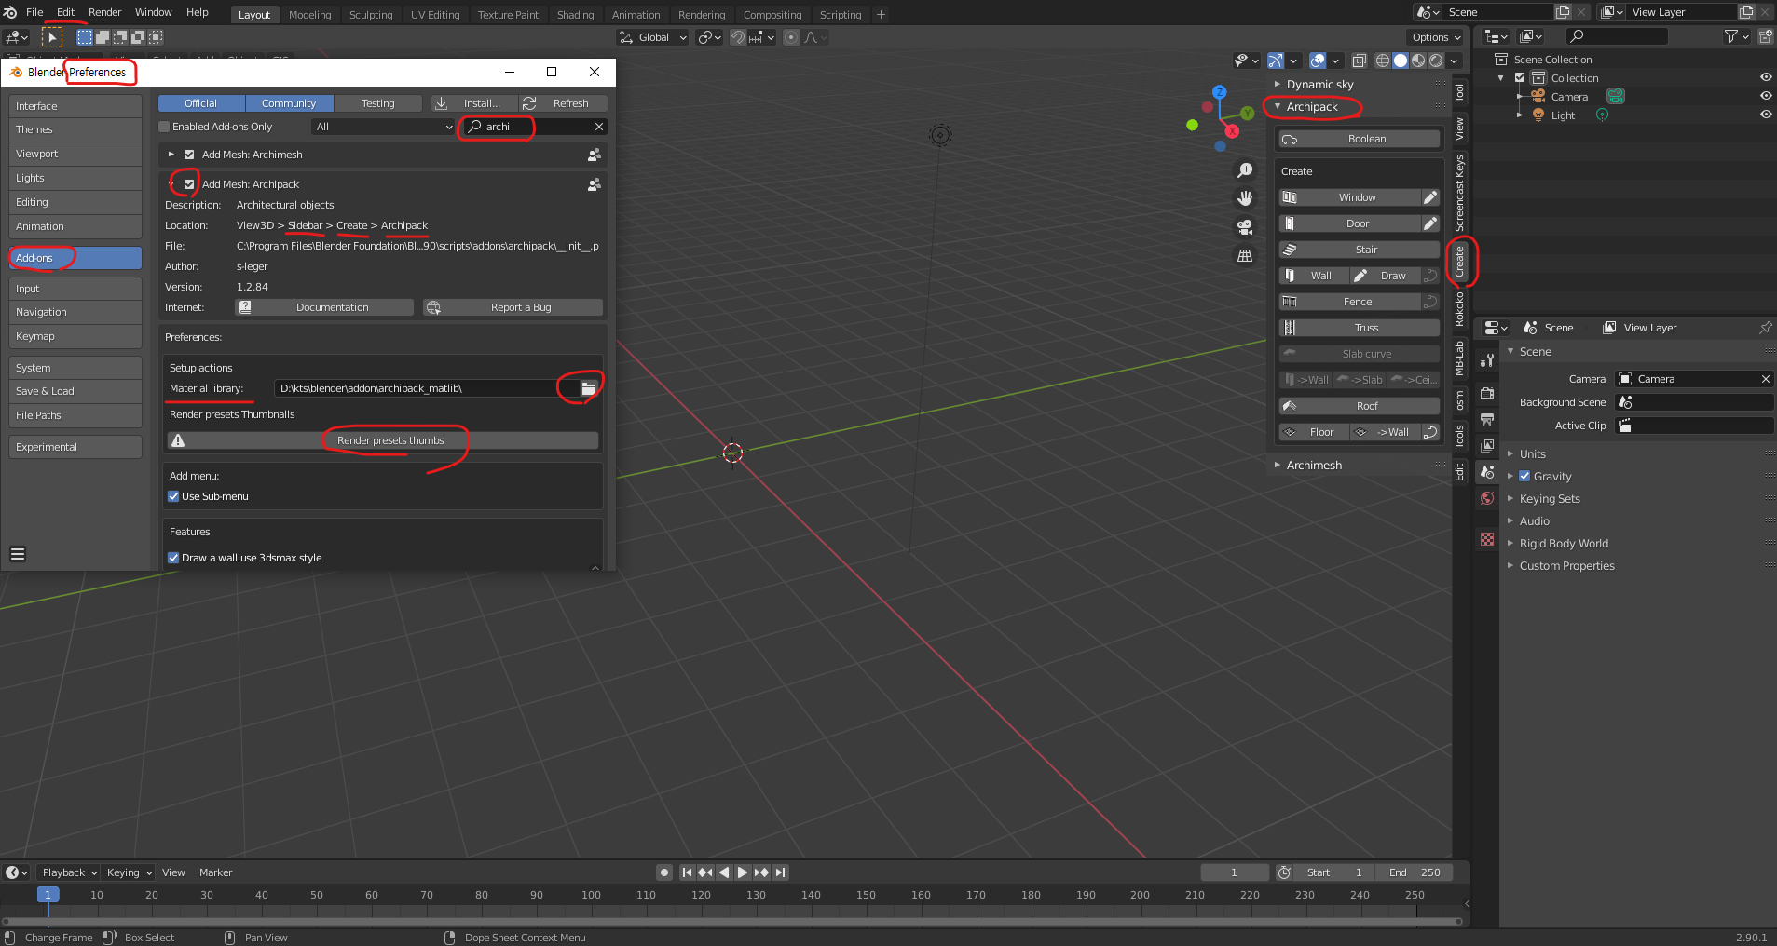Uncheck Add Mesh: Archimesh add-on

189,155
